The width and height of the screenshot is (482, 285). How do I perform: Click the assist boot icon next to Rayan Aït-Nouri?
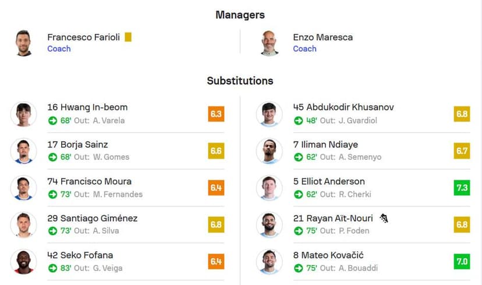click(384, 218)
